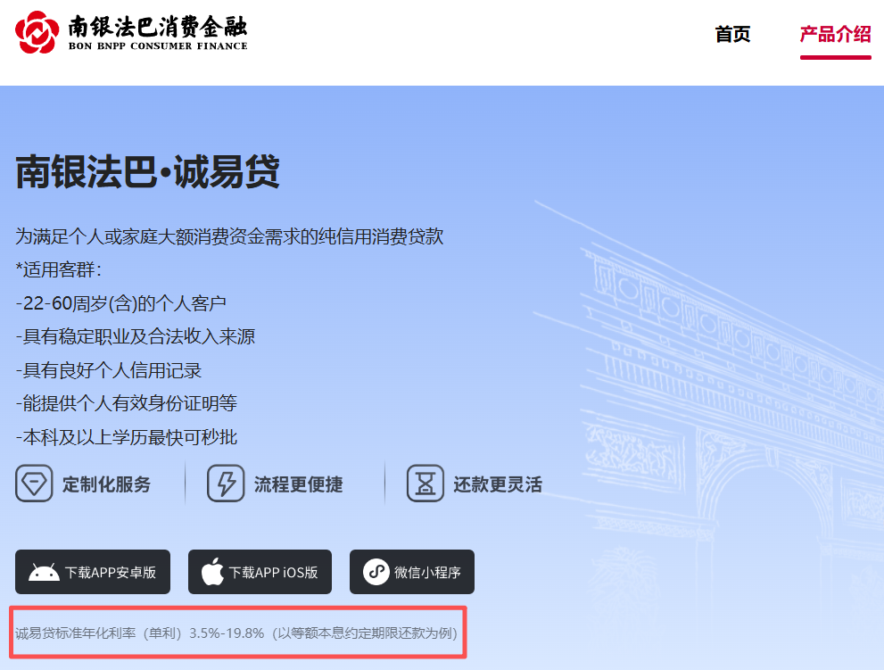Select the 产品介绍 tab
This screenshot has width=884, height=670.
click(x=836, y=35)
